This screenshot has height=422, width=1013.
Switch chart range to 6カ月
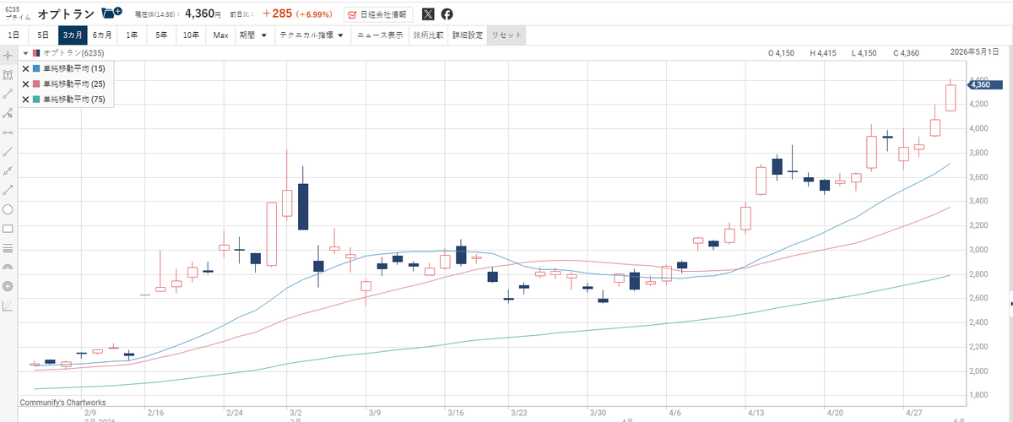pyautogui.click(x=102, y=35)
